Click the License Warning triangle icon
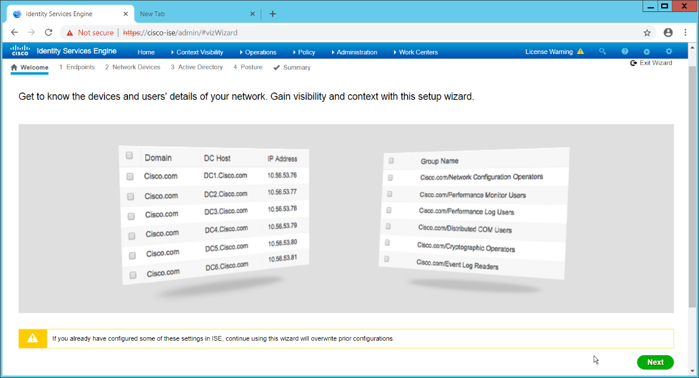The height and width of the screenshot is (378, 699). pos(580,52)
